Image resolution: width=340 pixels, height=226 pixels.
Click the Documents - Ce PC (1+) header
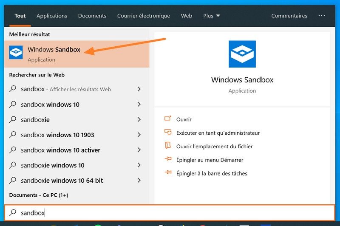coord(39,195)
